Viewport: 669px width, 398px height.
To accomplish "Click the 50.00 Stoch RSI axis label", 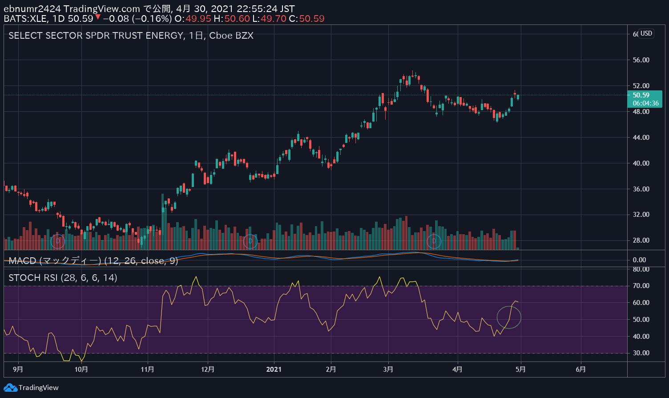I will (x=641, y=320).
